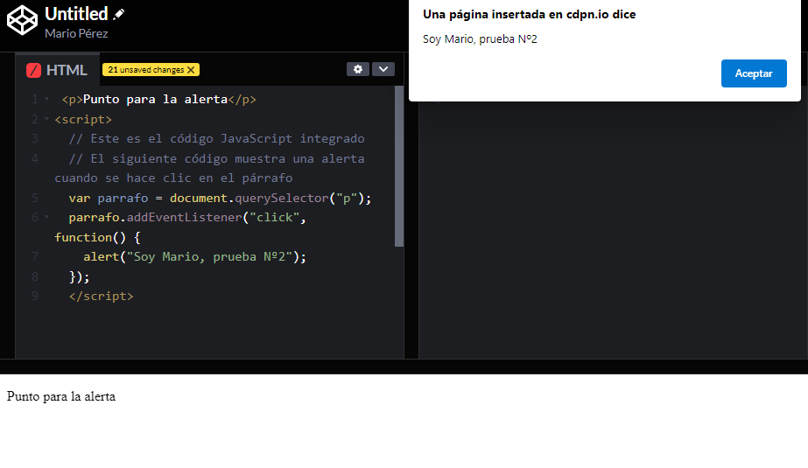The height and width of the screenshot is (468, 808).
Task: Click the parrafo.addEventListener code line
Action: pyautogui.click(x=187, y=217)
